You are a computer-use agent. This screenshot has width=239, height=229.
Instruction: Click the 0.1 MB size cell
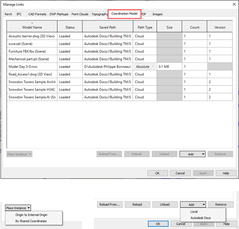coord(170,67)
